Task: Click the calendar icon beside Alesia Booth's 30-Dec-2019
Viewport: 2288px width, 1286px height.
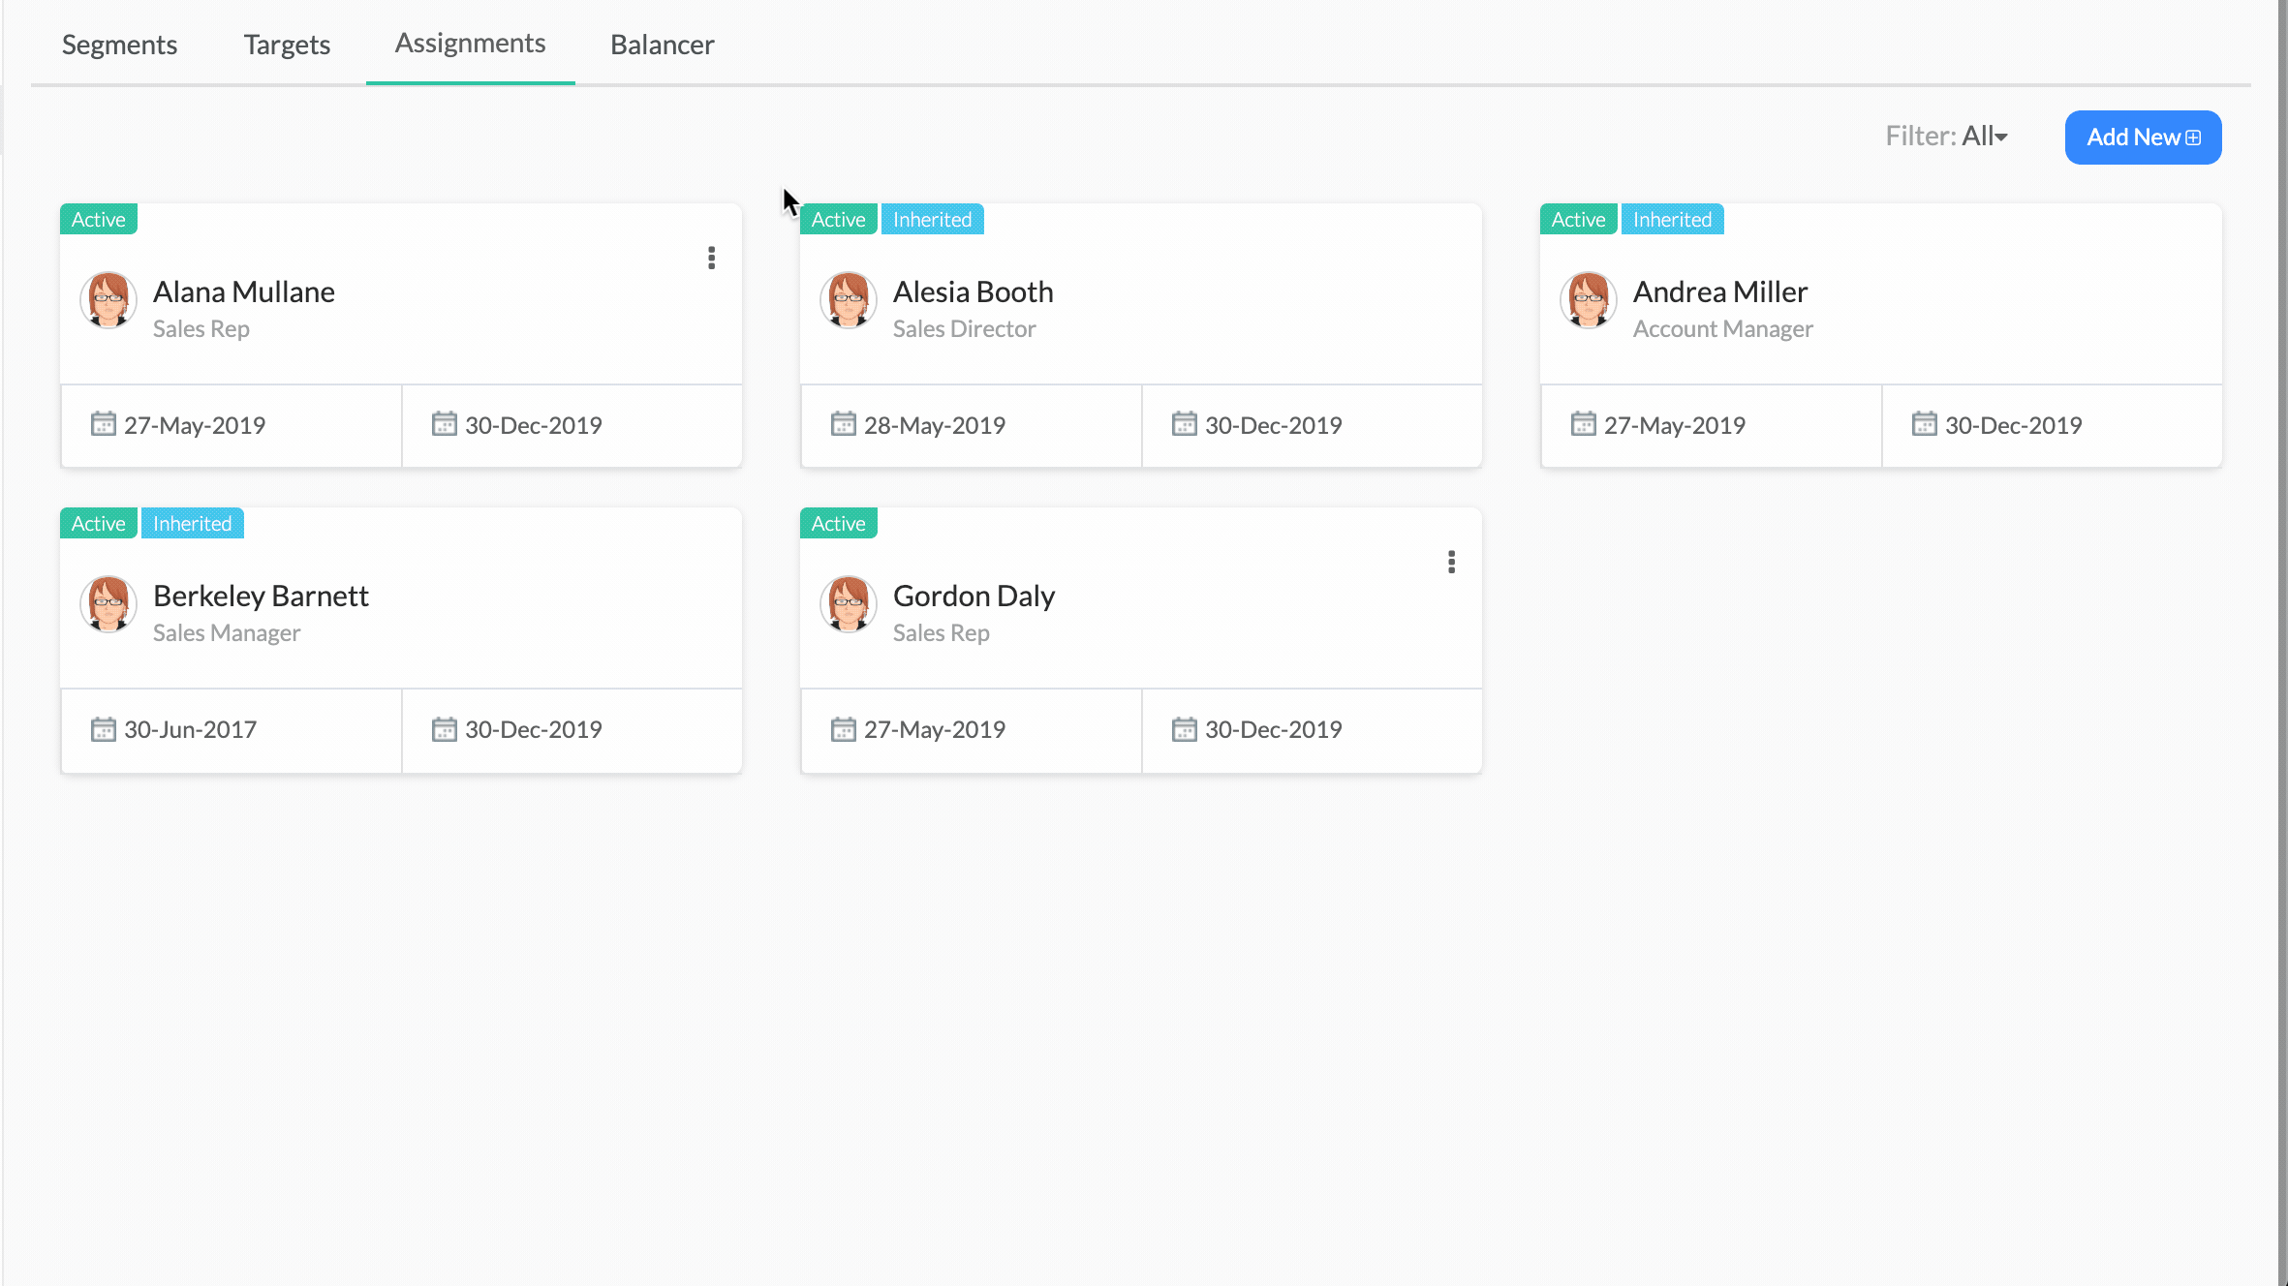Action: point(1185,424)
